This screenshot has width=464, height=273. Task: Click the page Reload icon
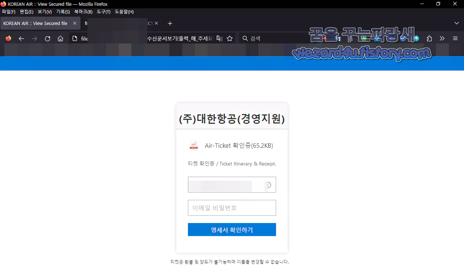click(47, 38)
